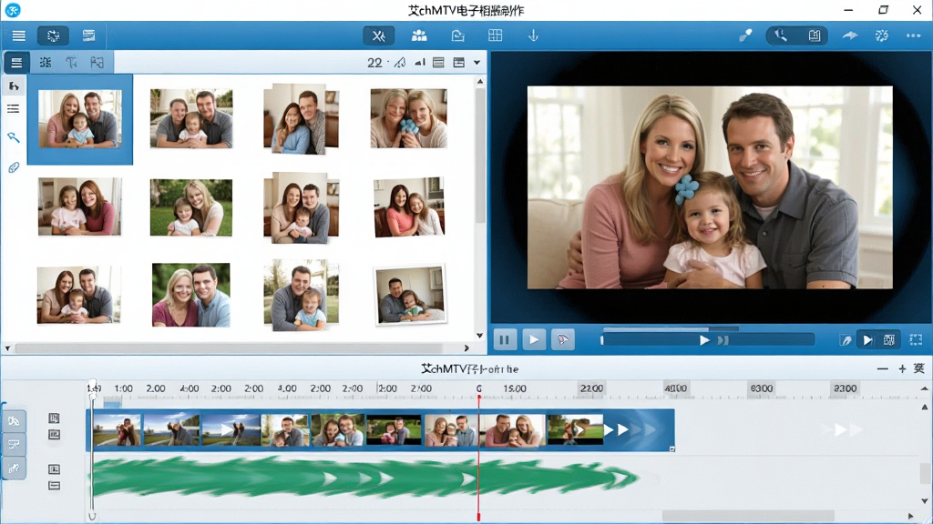This screenshot has width=933, height=524.
Task: Switch the library to thumbnail view
Action: click(459, 63)
